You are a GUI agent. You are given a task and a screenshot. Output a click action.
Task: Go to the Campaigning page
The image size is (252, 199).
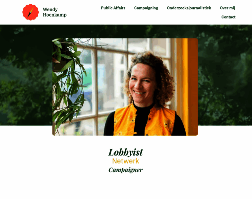pos(146,8)
